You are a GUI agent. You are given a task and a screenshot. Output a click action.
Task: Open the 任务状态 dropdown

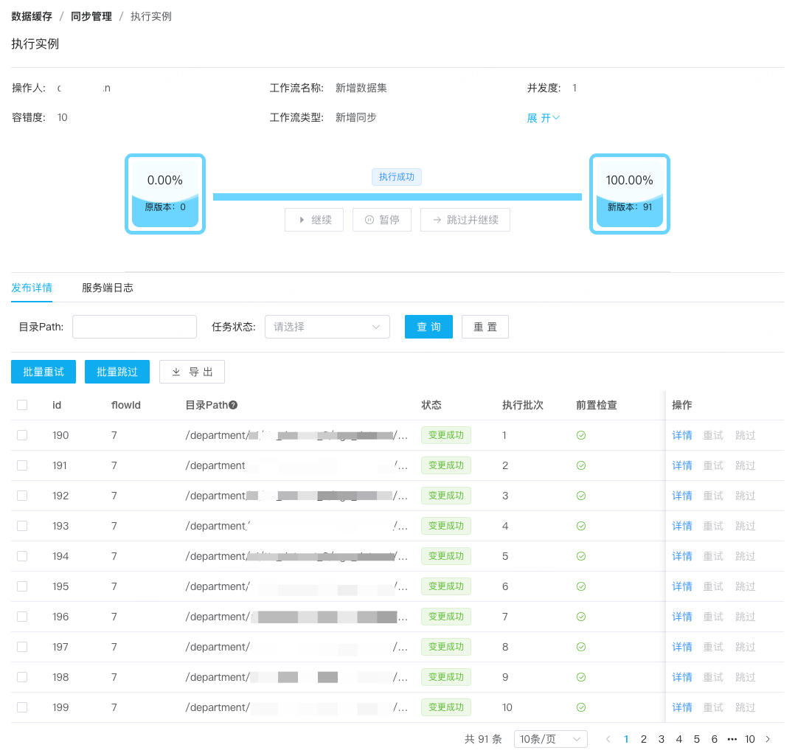(x=327, y=327)
